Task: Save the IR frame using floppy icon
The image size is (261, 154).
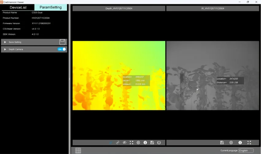Action: pos(222,143)
